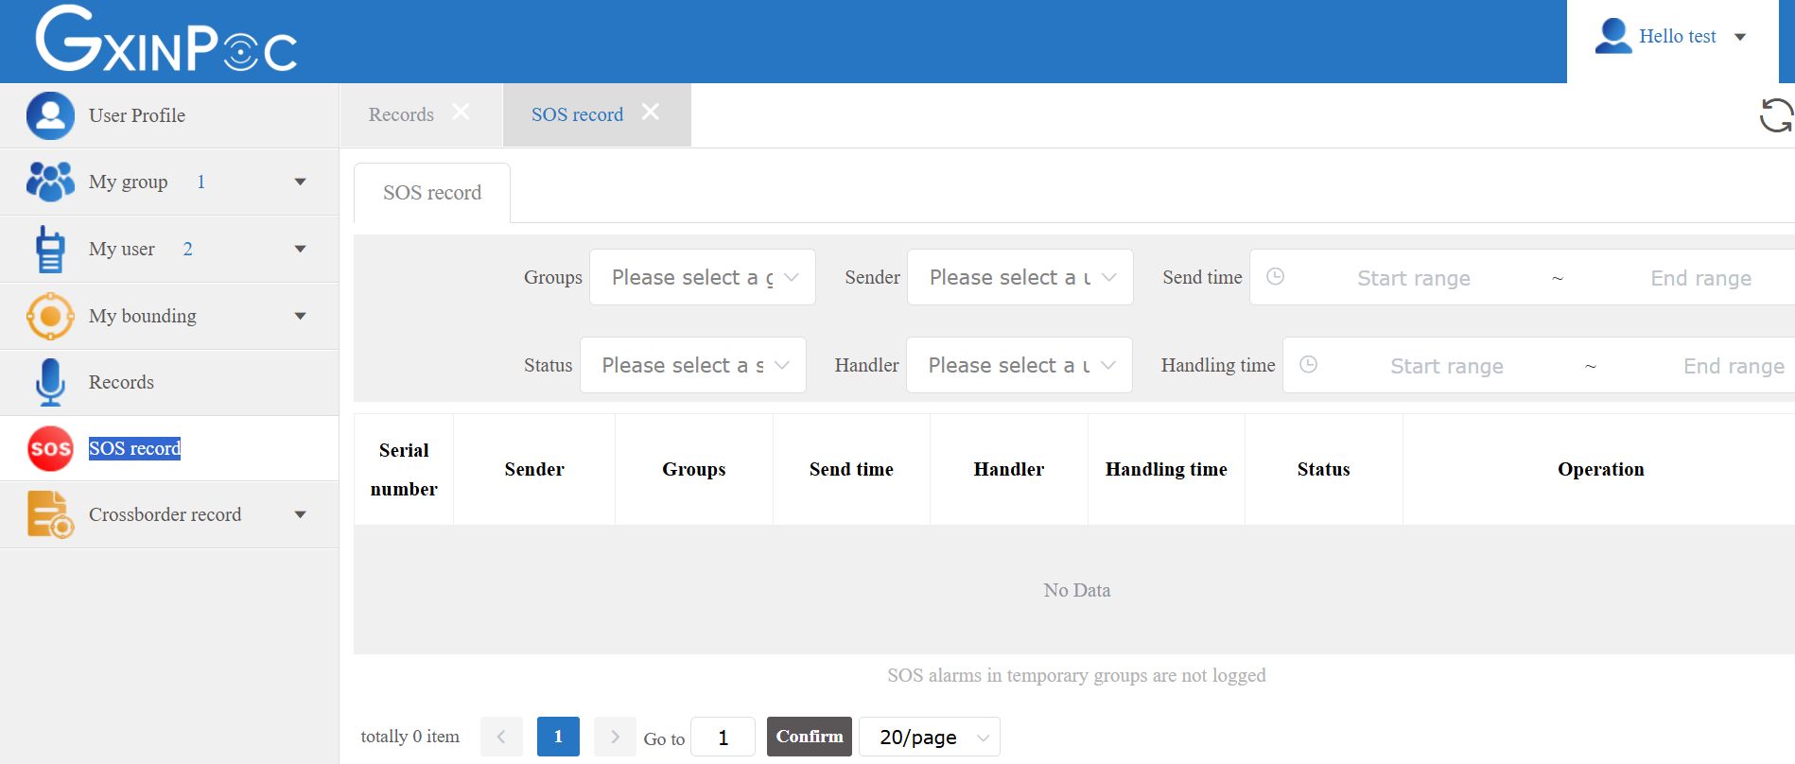Set the Send time Start range field
Screen dimensions: 1795x764
coord(1414,278)
